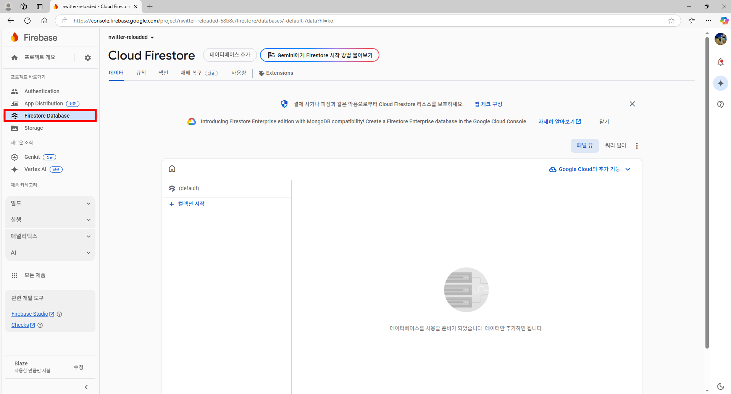This screenshot has height=394, width=731.
Task: Click the Firebase flame logo
Action: pos(15,37)
